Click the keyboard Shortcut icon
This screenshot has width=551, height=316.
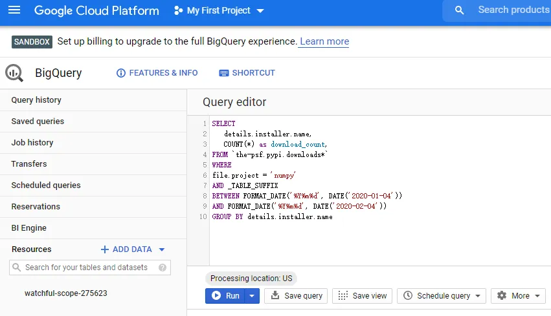[x=224, y=73]
